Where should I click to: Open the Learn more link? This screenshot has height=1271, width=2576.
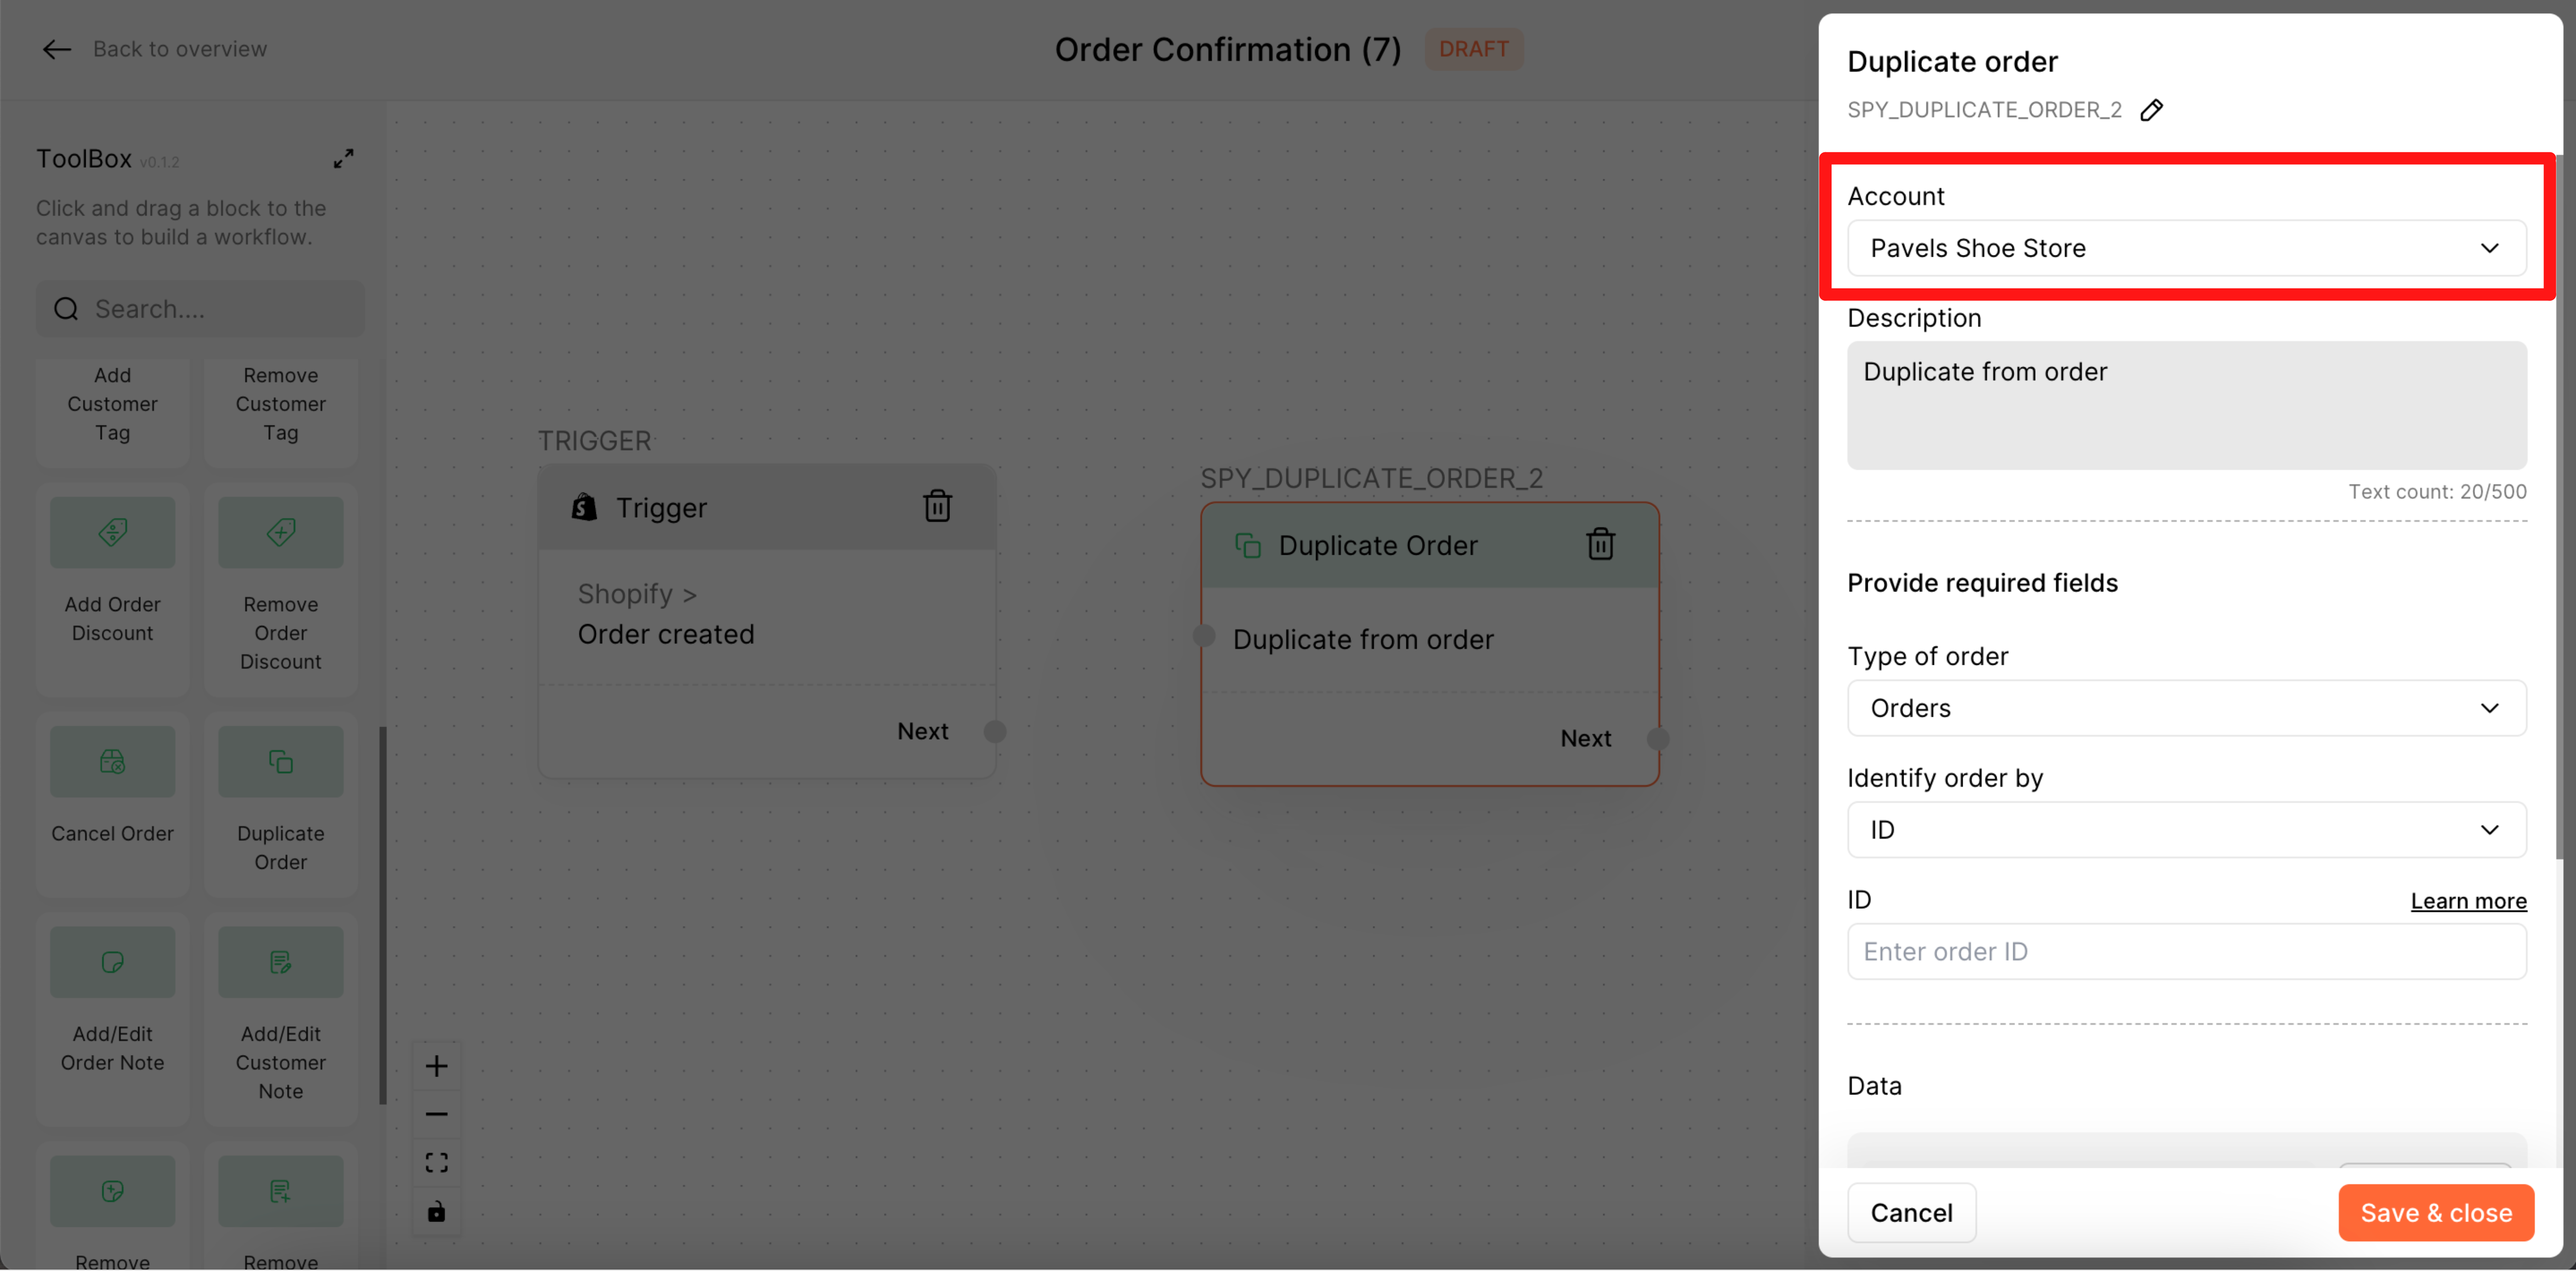(x=2468, y=901)
